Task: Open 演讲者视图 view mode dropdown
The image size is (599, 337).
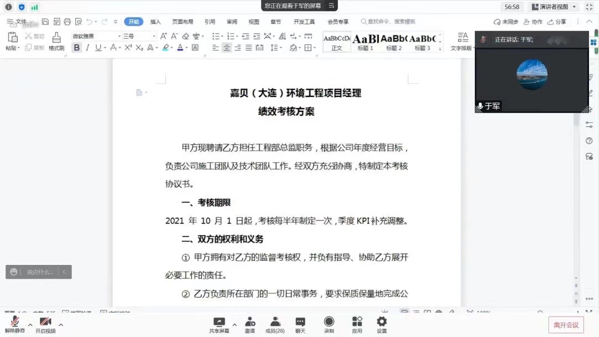Action: point(554,7)
